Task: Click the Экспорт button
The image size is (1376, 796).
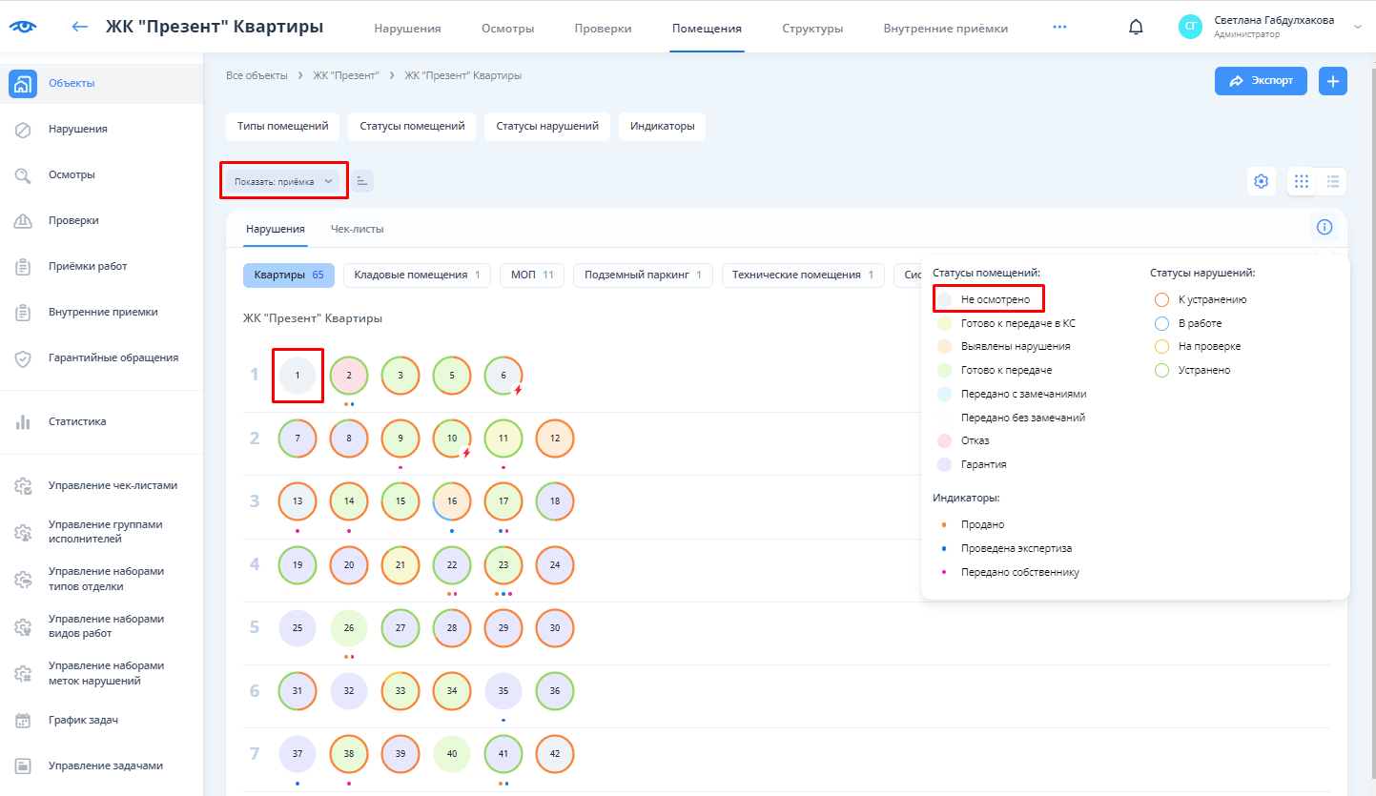Action: 1261,81
